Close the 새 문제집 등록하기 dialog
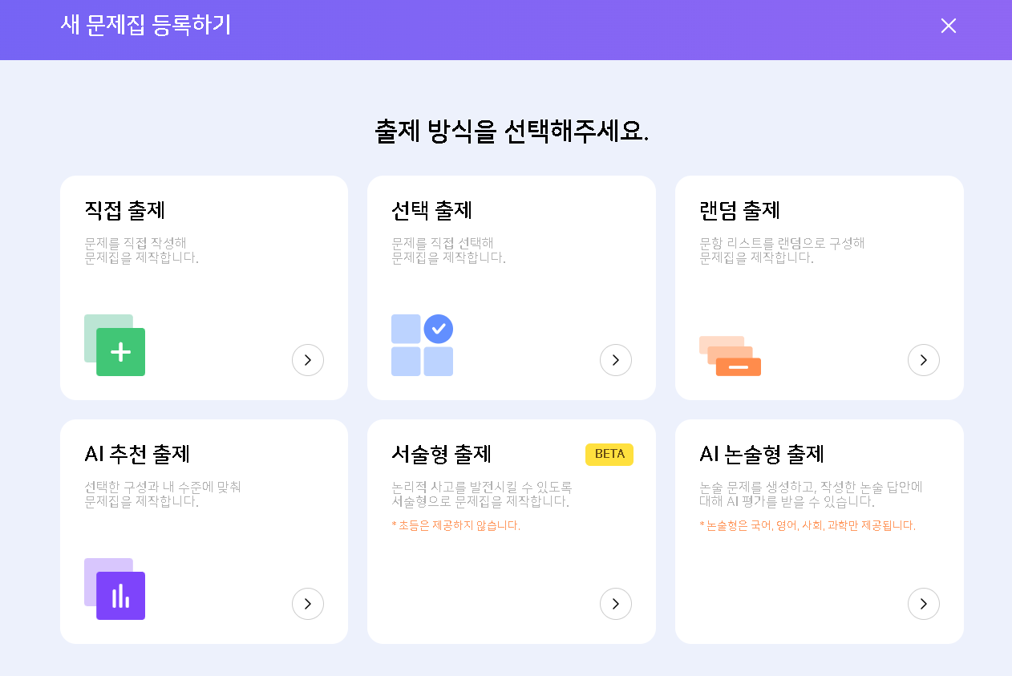This screenshot has width=1012, height=676. [949, 26]
